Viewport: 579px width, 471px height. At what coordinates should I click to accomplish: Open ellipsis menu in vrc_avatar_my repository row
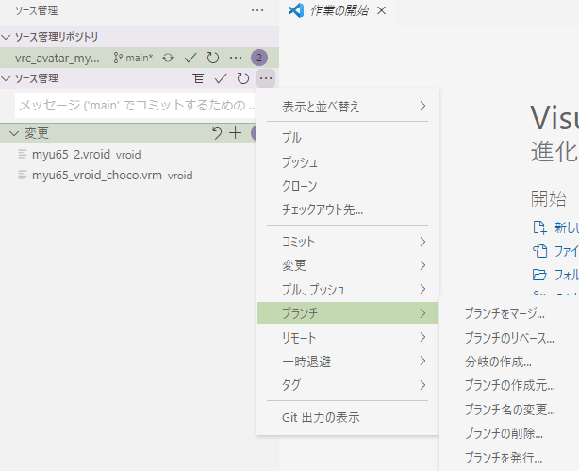(x=236, y=58)
